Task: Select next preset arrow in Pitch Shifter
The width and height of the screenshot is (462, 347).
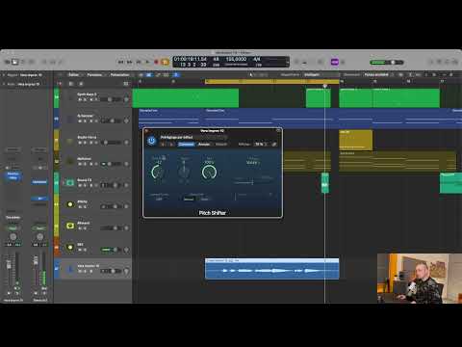Action: pyautogui.click(x=171, y=144)
